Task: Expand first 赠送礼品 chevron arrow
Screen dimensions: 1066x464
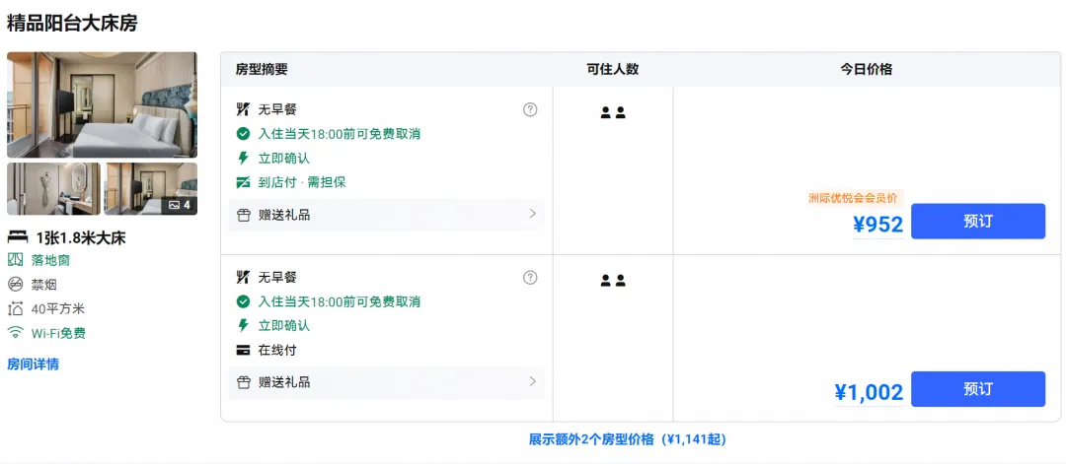Action: [532, 214]
